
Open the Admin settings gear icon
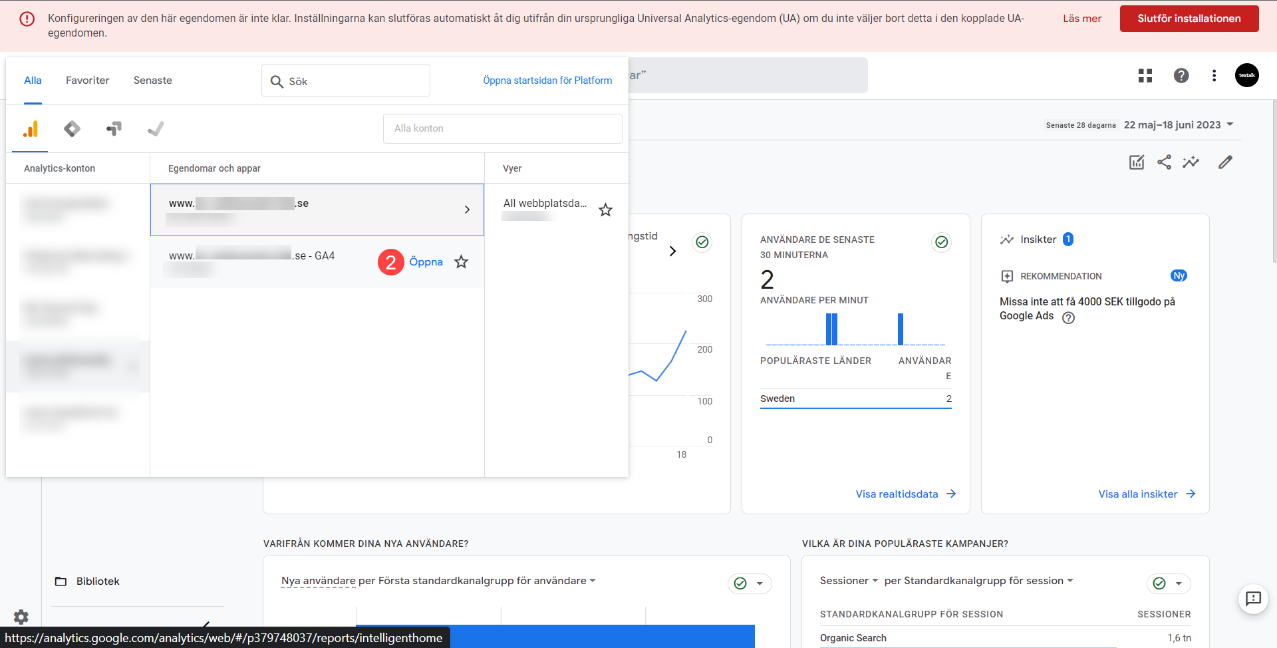[21, 617]
